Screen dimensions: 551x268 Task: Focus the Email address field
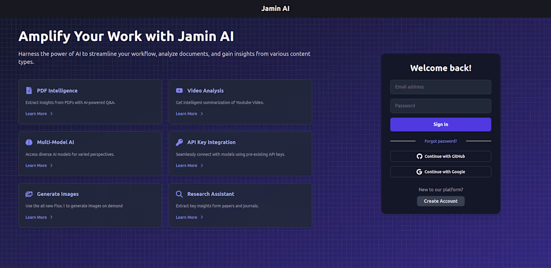[x=441, y=87]
